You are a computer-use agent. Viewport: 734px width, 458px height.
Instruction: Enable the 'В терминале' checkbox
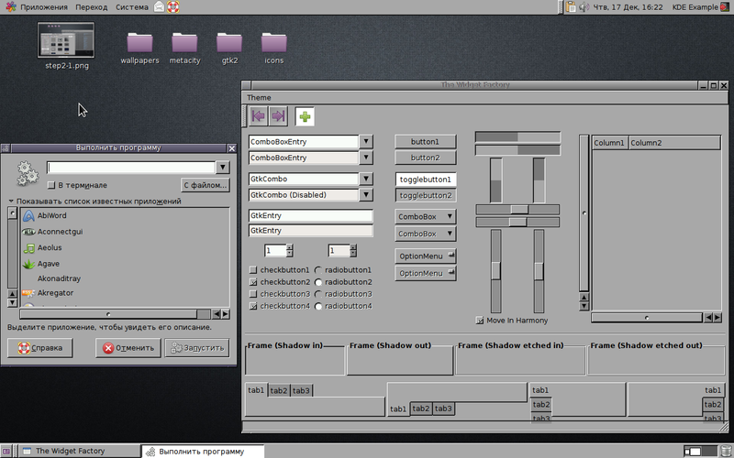point(51,185)
